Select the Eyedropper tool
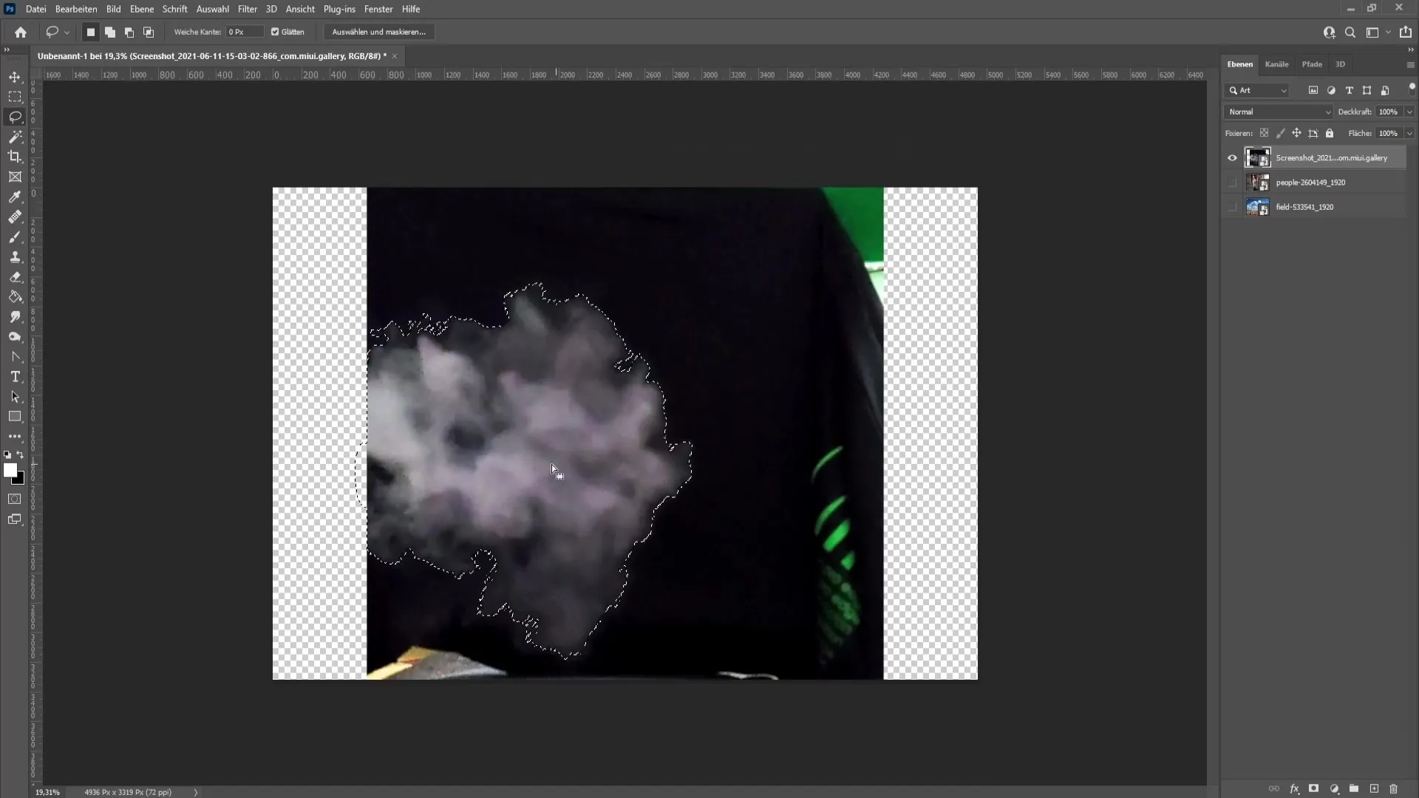This screenshot has width=1419, height=798. click(x=15, y=196)
